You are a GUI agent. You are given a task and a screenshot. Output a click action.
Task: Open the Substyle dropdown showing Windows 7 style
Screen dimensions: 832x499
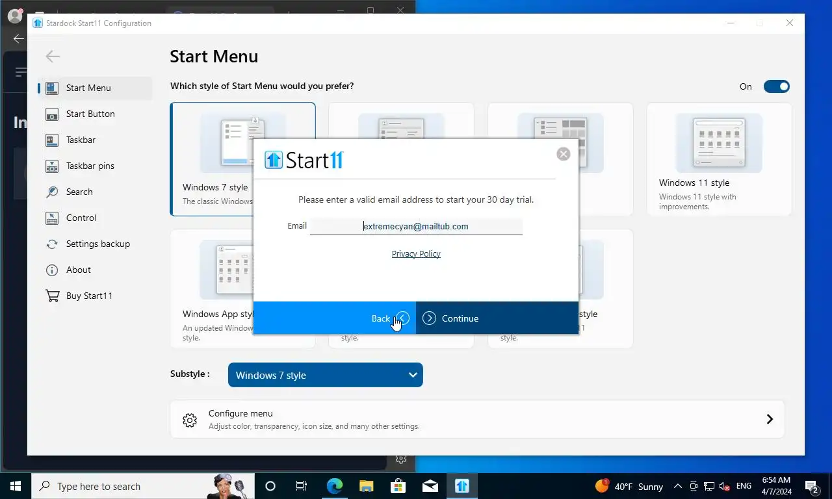[325, 375]
